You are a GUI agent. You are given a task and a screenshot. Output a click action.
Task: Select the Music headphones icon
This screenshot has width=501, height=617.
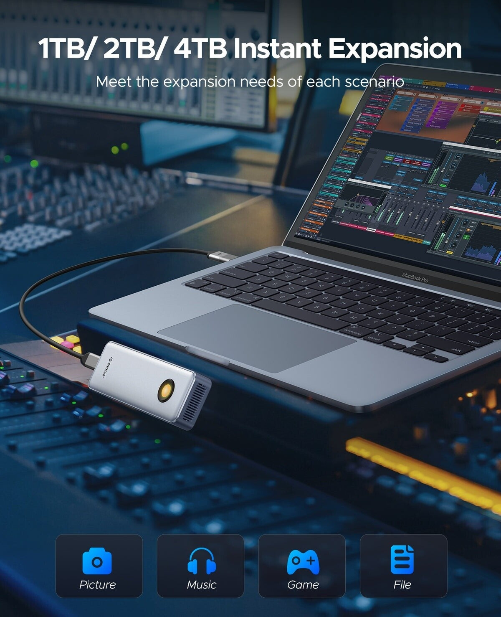[201, 561]
